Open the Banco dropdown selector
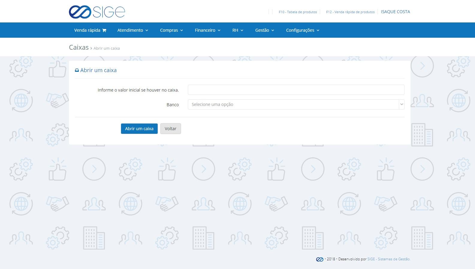Image resolution: width=475 pixels, height=269 pixels. point(296,104)
